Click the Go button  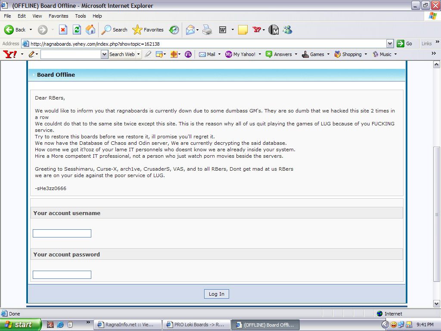(x=405, y=44)
